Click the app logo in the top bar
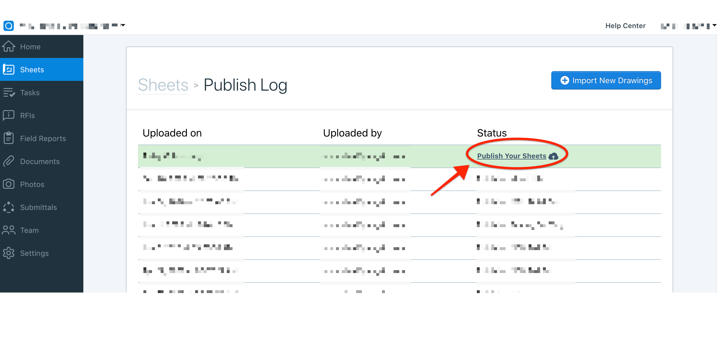Viewport: 718px width, 345px height. click(9, 26)
